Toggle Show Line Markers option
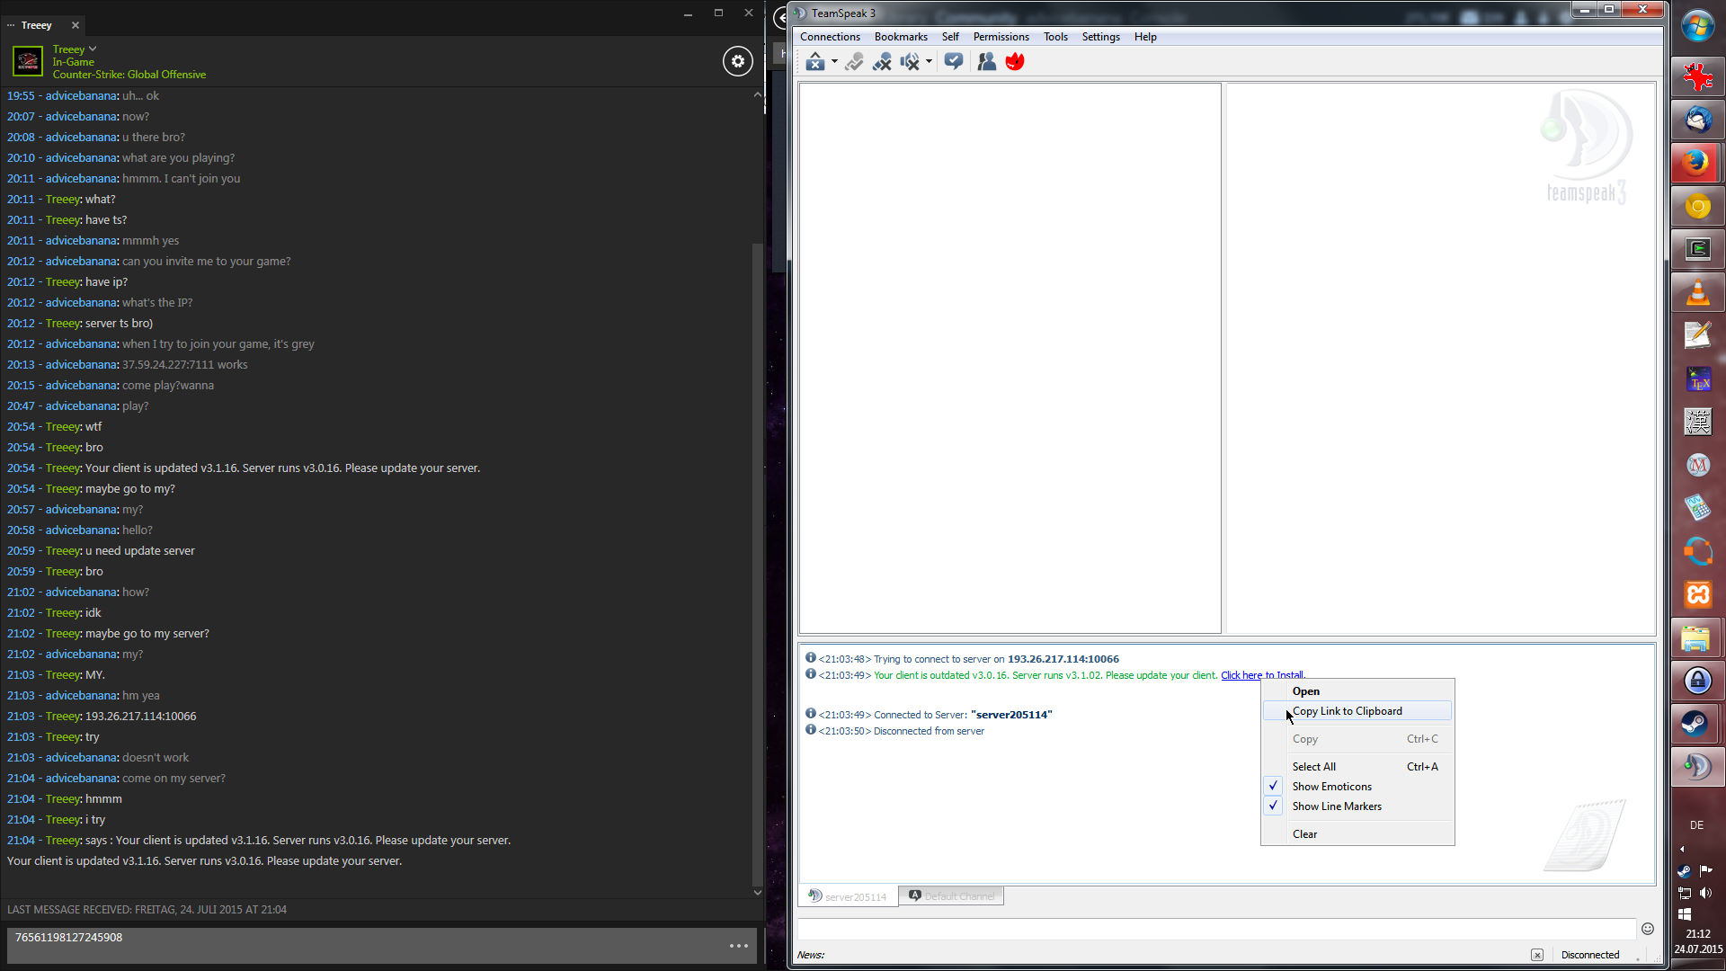The image size is (1726, 971). click(1336, 806)
